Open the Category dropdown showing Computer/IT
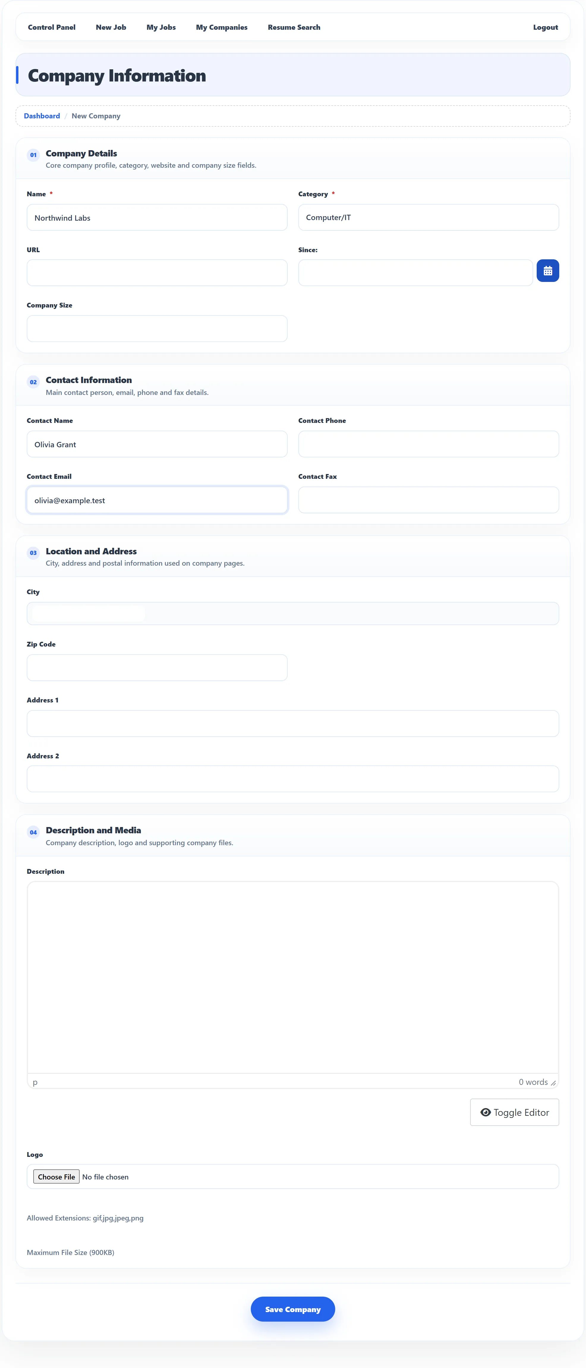The height and width of the screenshot is (1368, 586). point(428,217)
